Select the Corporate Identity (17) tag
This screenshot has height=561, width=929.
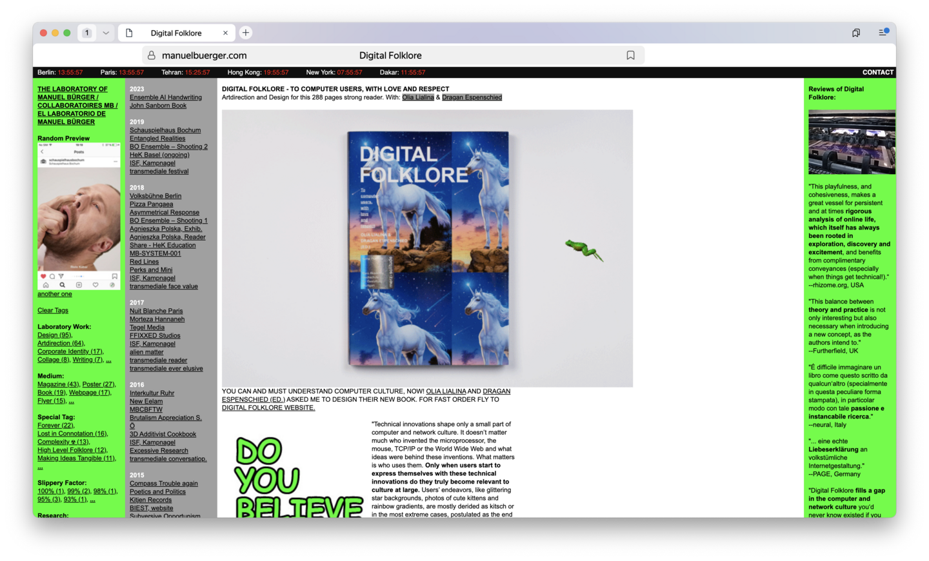coord(70,352)
